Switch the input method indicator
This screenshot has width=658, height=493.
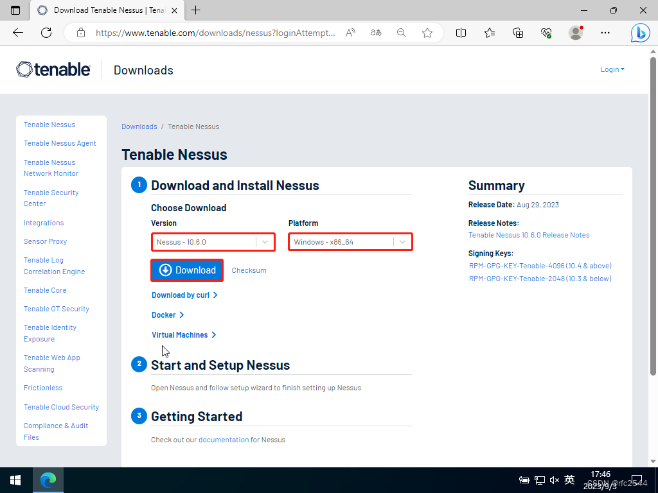pyautogui.click(x=569, y=480)
